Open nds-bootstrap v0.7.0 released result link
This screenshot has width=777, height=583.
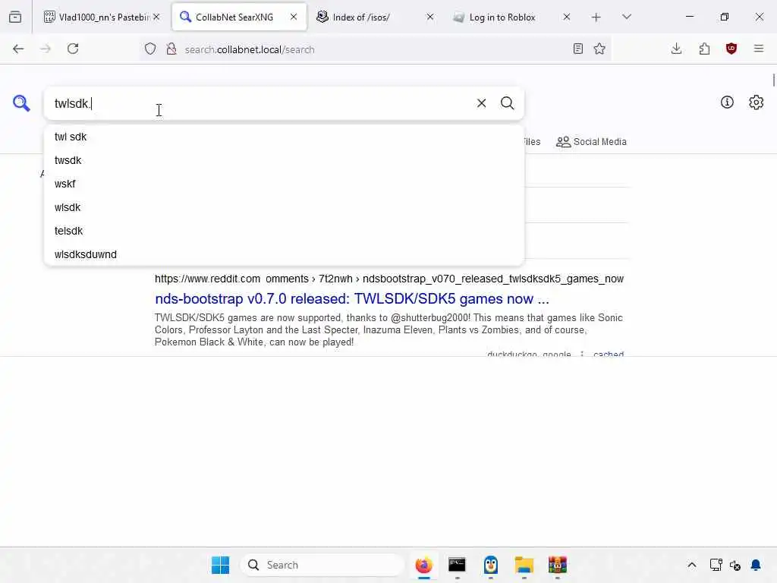pos(352,299)
